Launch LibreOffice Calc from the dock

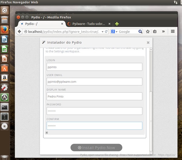tap(5, 49)
